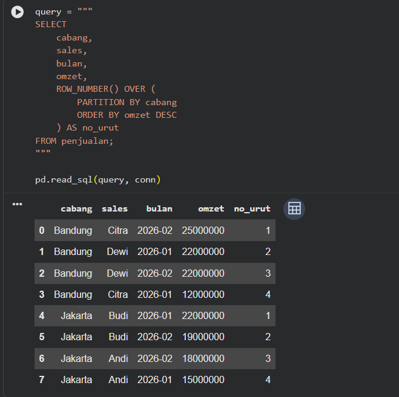This screenshot has width=399, height=397.
Task: Select omzet value 15000000
Action: tap(203, 379)
